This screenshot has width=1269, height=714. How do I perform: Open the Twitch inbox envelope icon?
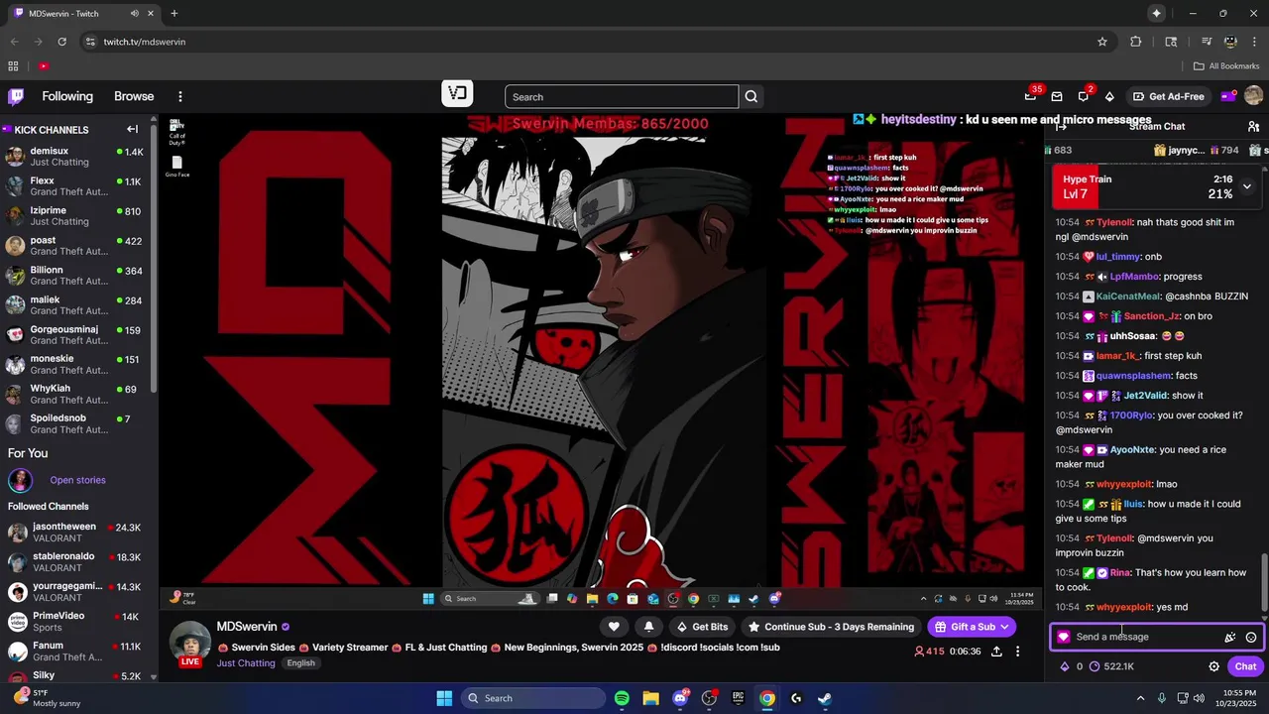pyautogui.click(x=1057, y=96)
